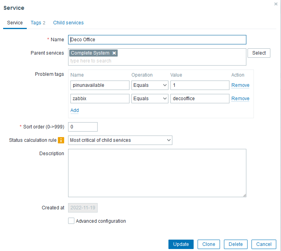Remove the zabbix problem tag
The width and height of the screenshot is (281, 251).
pyautogui.click(x=240, y=99)
